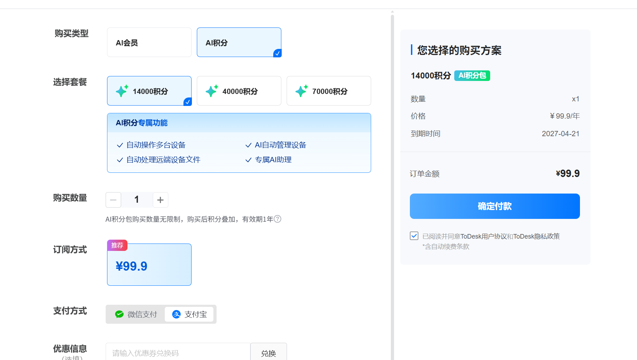Open the validity help question mark icon

277,219
